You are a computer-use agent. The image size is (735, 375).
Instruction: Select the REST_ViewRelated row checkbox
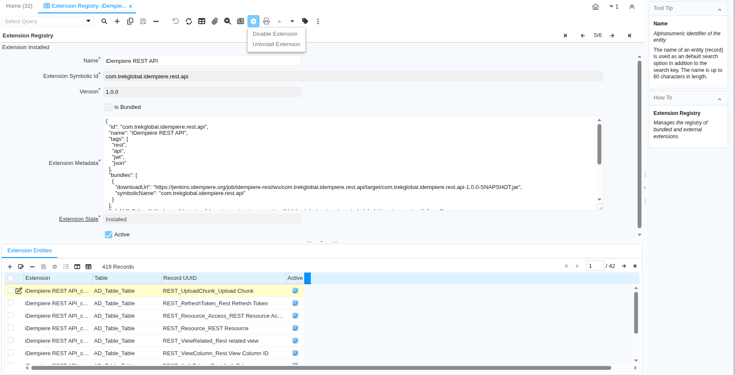pyautogui.click(x=11, y=341)
